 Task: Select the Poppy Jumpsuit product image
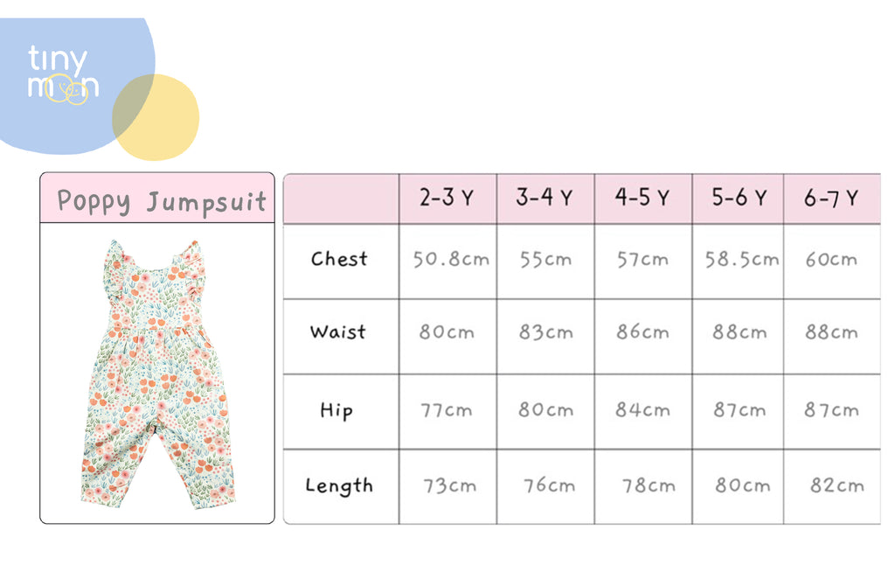157,374
